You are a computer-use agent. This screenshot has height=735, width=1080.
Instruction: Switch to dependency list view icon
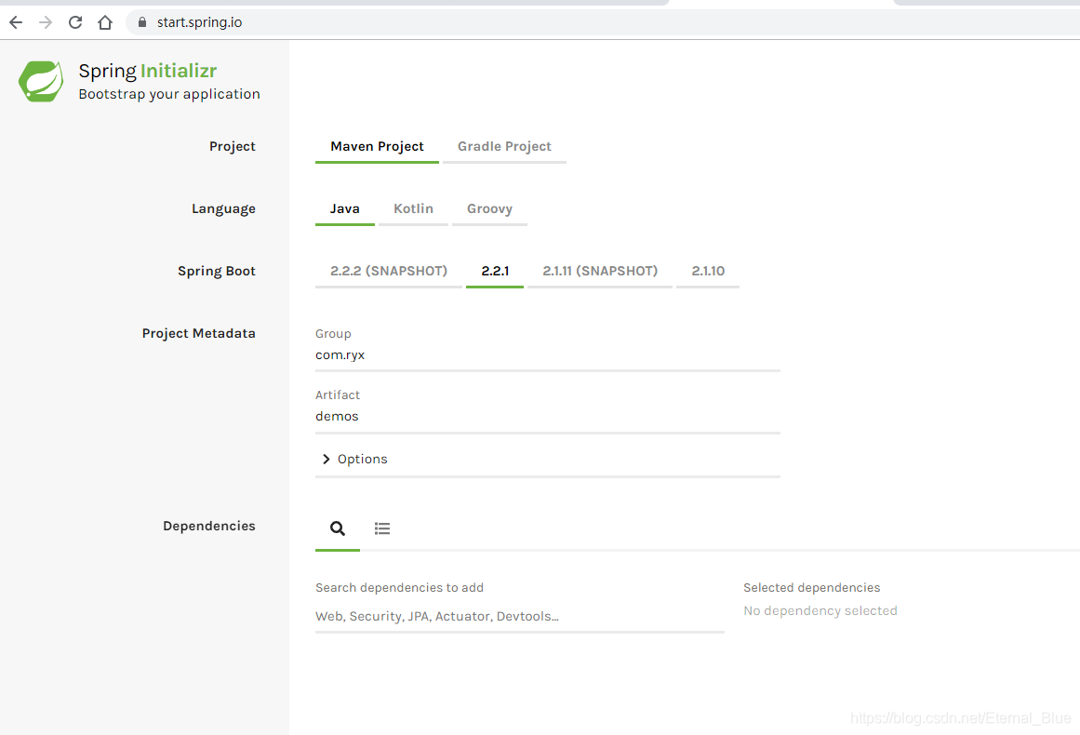[x=382, y=528]
